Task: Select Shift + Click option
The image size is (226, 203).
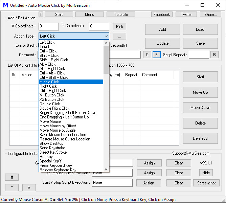Action: coord(71,55)
